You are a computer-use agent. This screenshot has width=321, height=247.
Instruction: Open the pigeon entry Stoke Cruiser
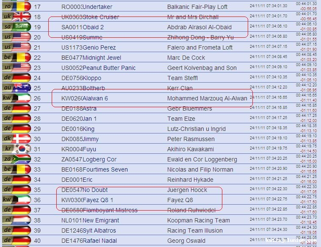tap(101, 17)
